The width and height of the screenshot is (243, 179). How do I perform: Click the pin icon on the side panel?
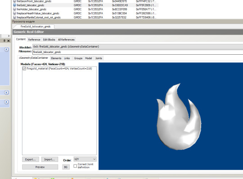pos(4,41)
